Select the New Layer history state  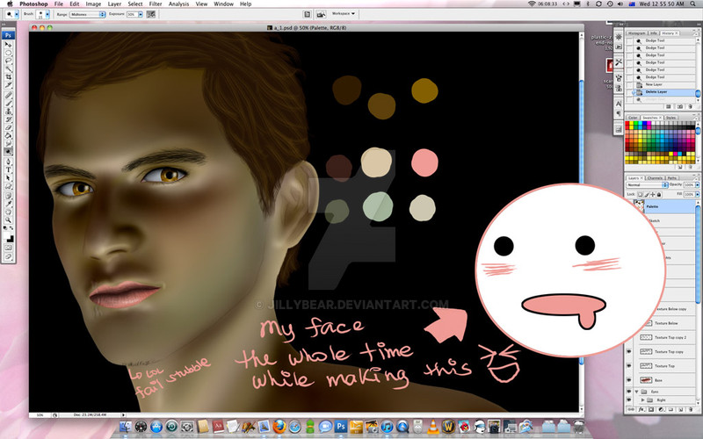tap(663, 84)
